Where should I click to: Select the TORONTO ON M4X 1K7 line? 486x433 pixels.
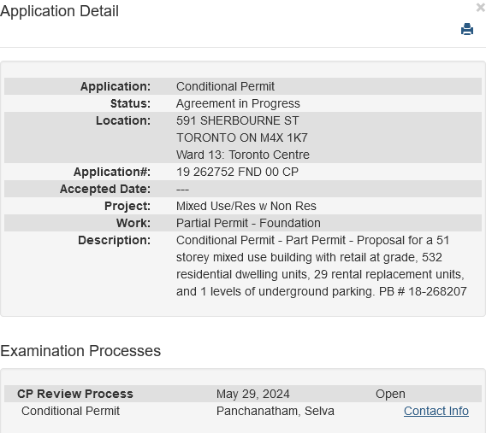tap(242, 138)
